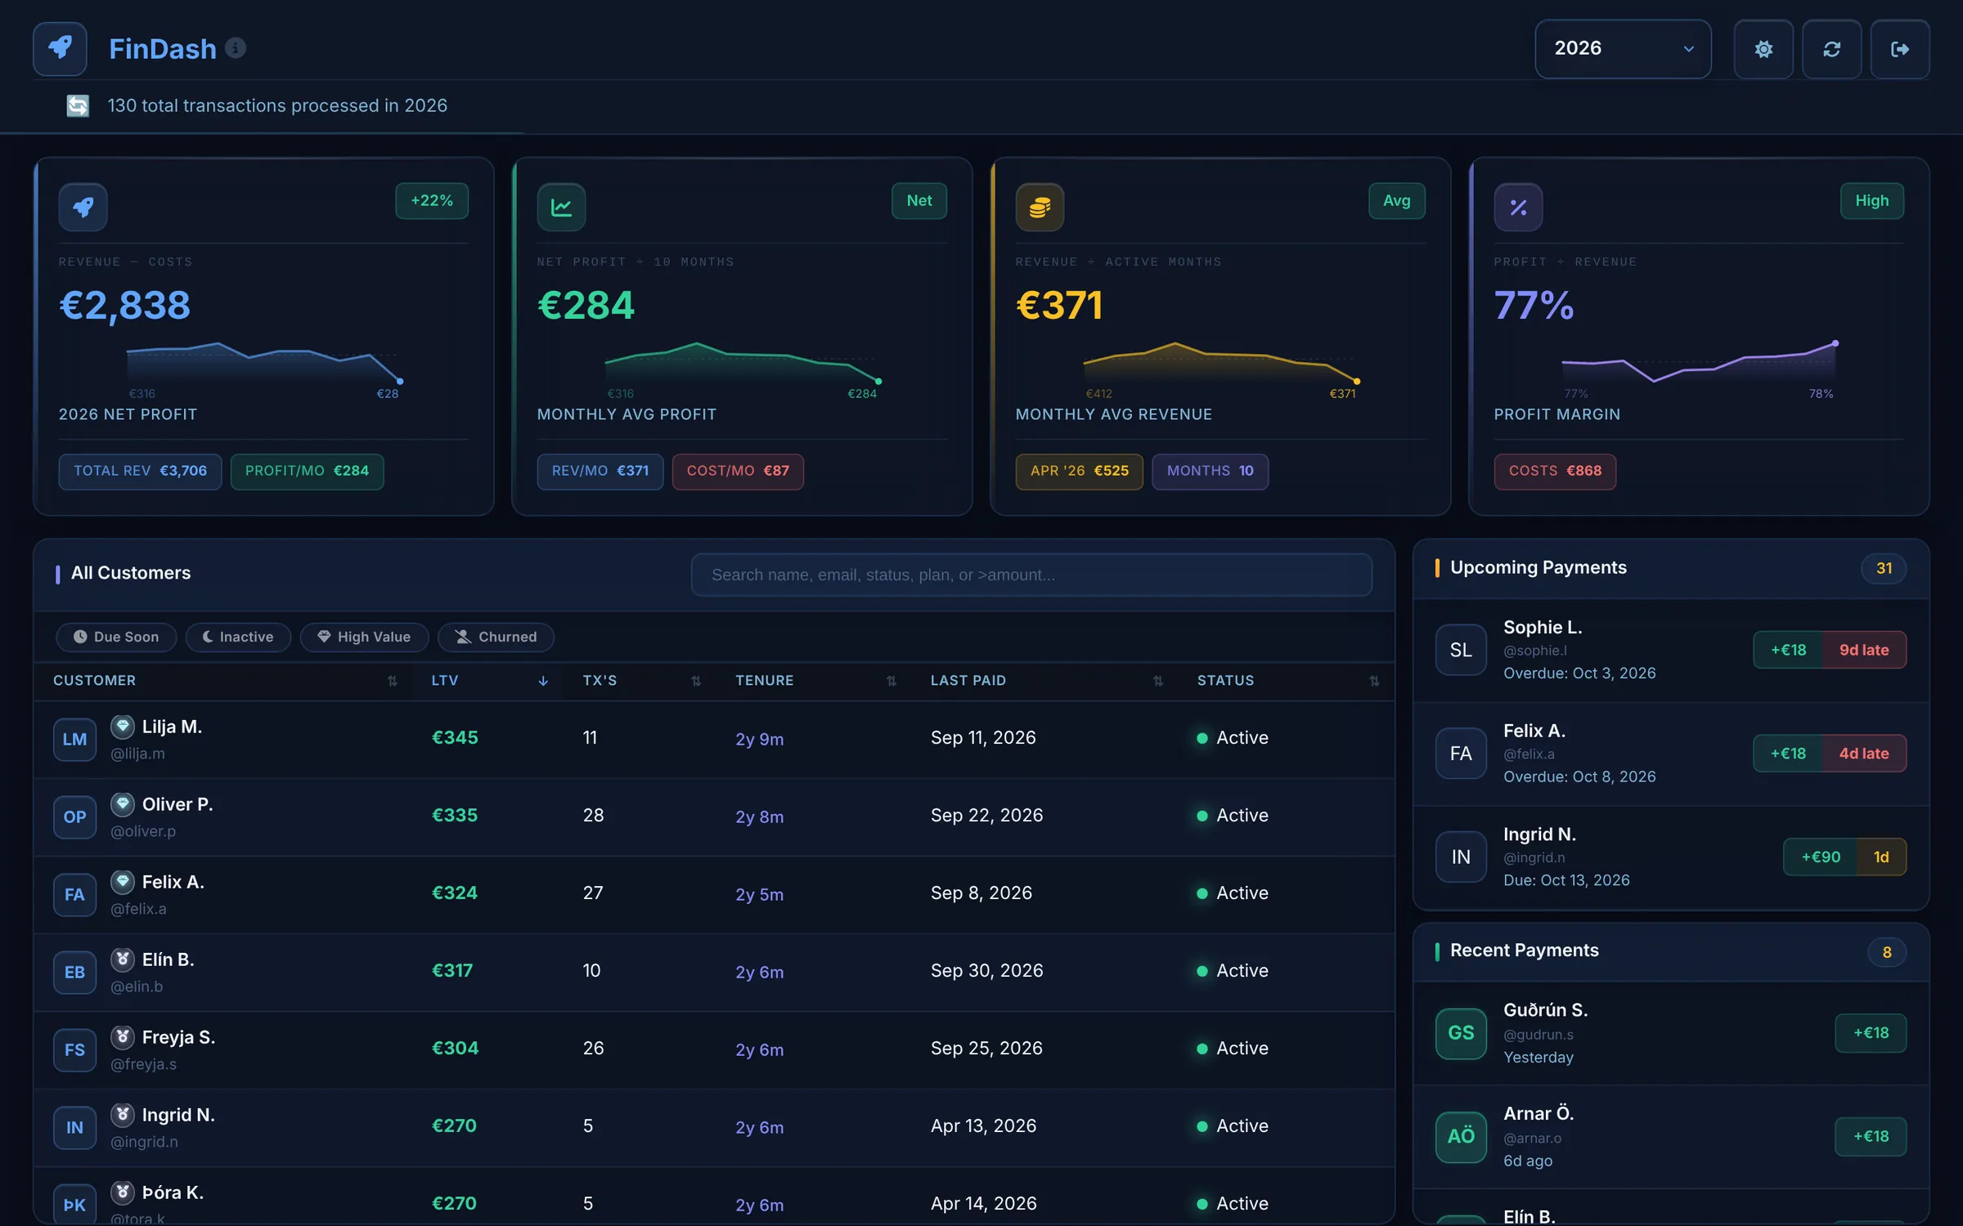Click the 9d late badge for Sophie L.
Viewport: 1963px width, 1226px height.
(x=1864, y=650)
